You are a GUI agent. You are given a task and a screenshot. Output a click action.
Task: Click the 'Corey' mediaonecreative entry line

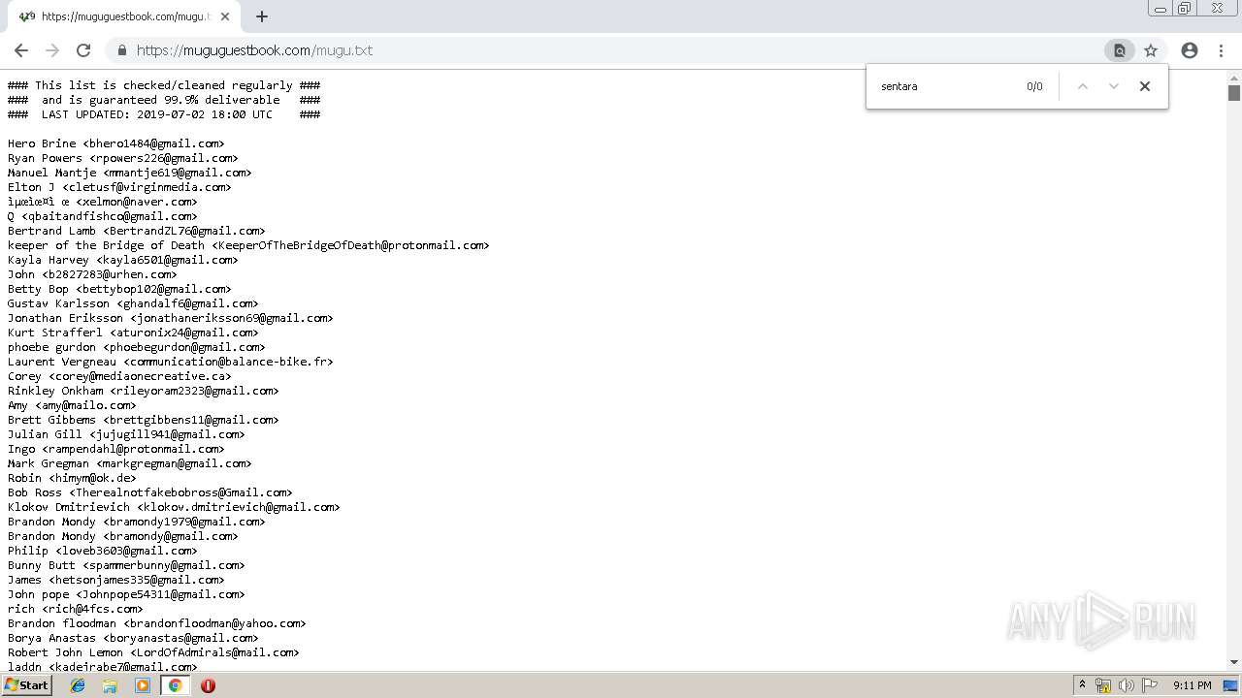coord(119,376)
